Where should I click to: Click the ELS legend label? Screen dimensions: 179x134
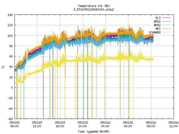[x=158, y=18]
